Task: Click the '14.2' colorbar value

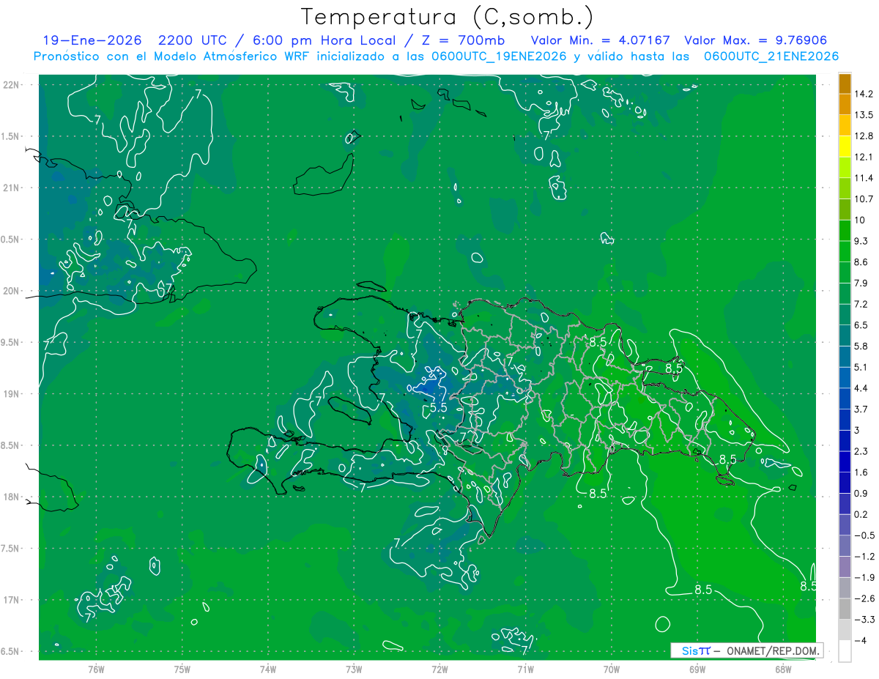Action: pos(864,94)
